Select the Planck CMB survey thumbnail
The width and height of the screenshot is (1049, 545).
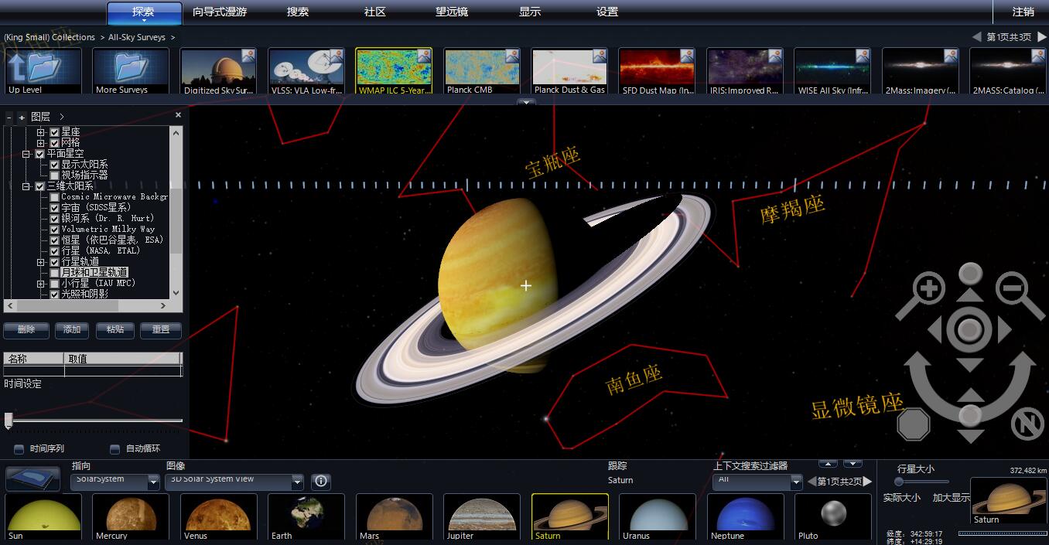coord(482,71)
